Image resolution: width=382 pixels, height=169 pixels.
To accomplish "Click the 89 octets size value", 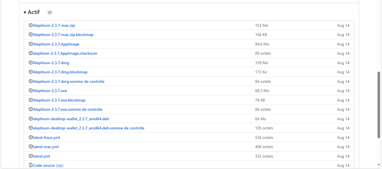I will pos(263,53).
